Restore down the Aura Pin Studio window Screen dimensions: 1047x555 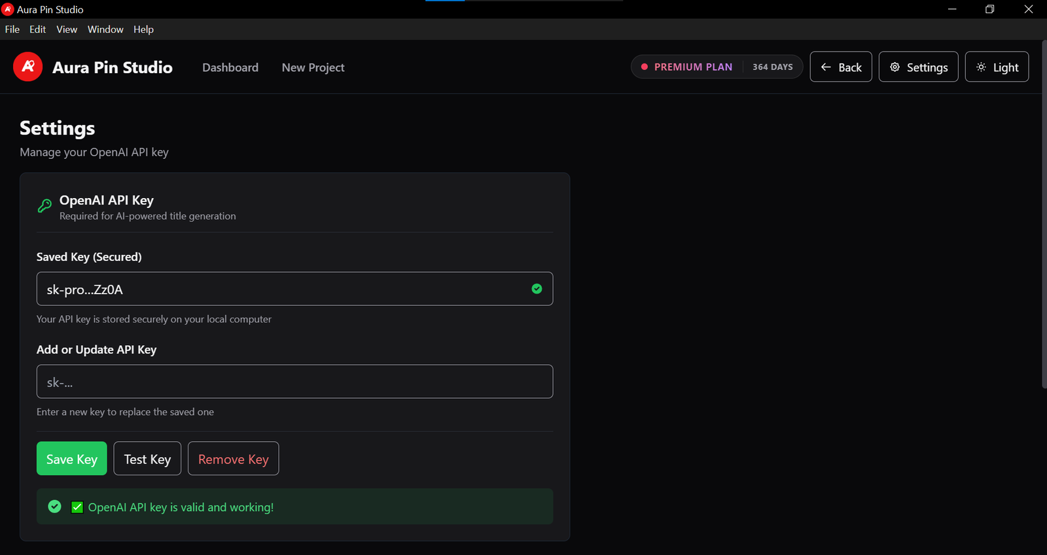(990, 9)
